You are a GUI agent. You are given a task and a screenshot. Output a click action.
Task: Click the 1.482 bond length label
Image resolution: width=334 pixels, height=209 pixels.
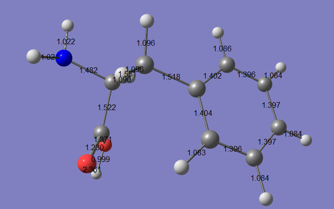(x=88, y=71)
